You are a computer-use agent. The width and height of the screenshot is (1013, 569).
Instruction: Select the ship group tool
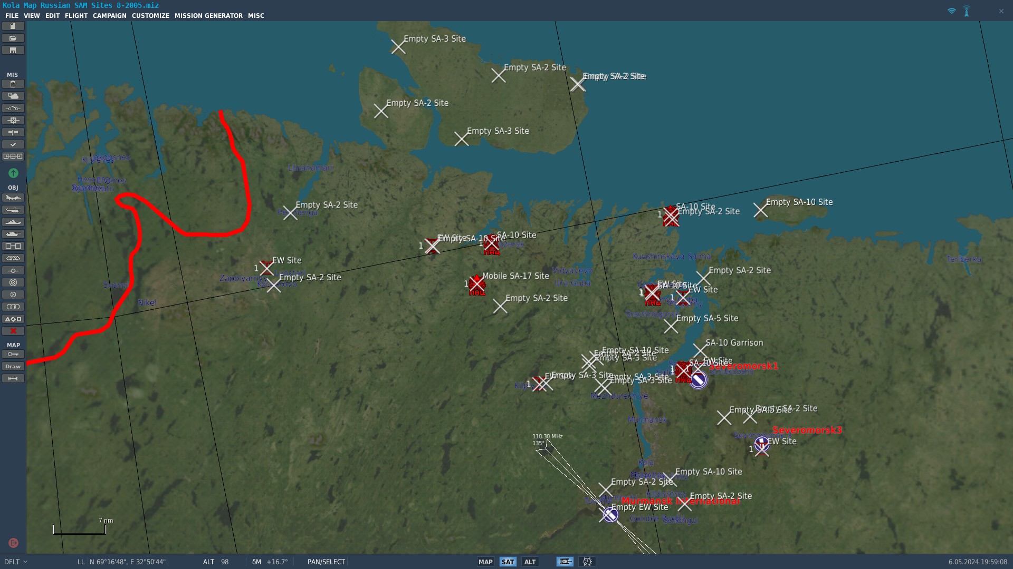13,222
